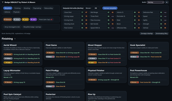This screenshot has width=172, height=101.
Task: Click Post Powerhouse Bronze tier badge
Action: pos(135,82)
